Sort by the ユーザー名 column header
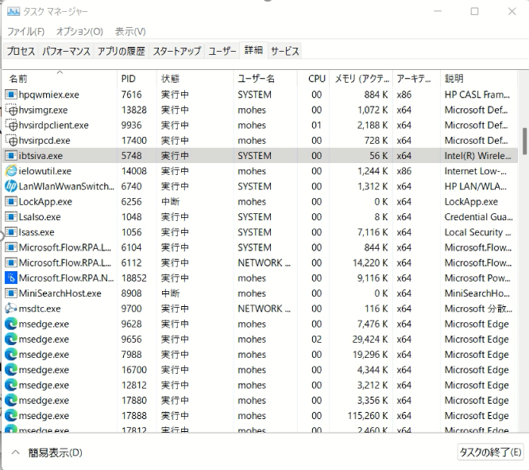The image size is (529, 470). click(x=265, y=79)
